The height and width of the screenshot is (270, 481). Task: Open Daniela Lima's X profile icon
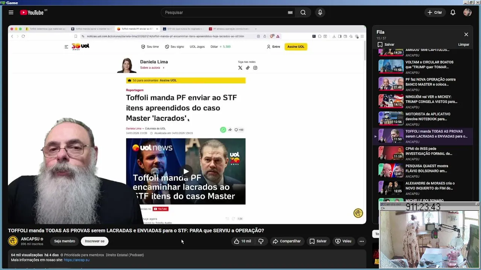tap(240, 68)
